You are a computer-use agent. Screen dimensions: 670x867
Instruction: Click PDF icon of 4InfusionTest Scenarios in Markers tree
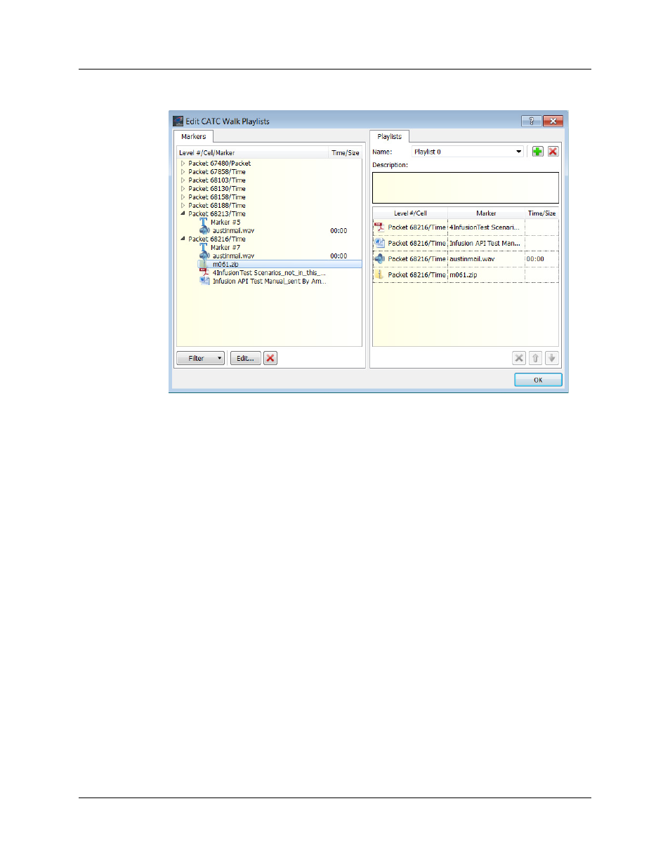204,272
